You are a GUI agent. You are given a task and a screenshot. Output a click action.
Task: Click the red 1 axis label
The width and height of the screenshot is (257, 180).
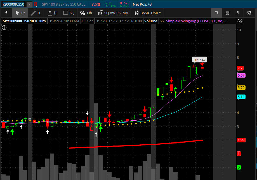(239, 154)
